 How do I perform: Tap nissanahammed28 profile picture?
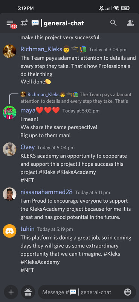pos(9,194)
